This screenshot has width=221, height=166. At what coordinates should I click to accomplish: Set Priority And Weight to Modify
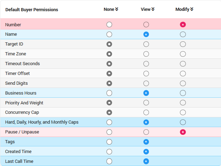click(183, 103)
